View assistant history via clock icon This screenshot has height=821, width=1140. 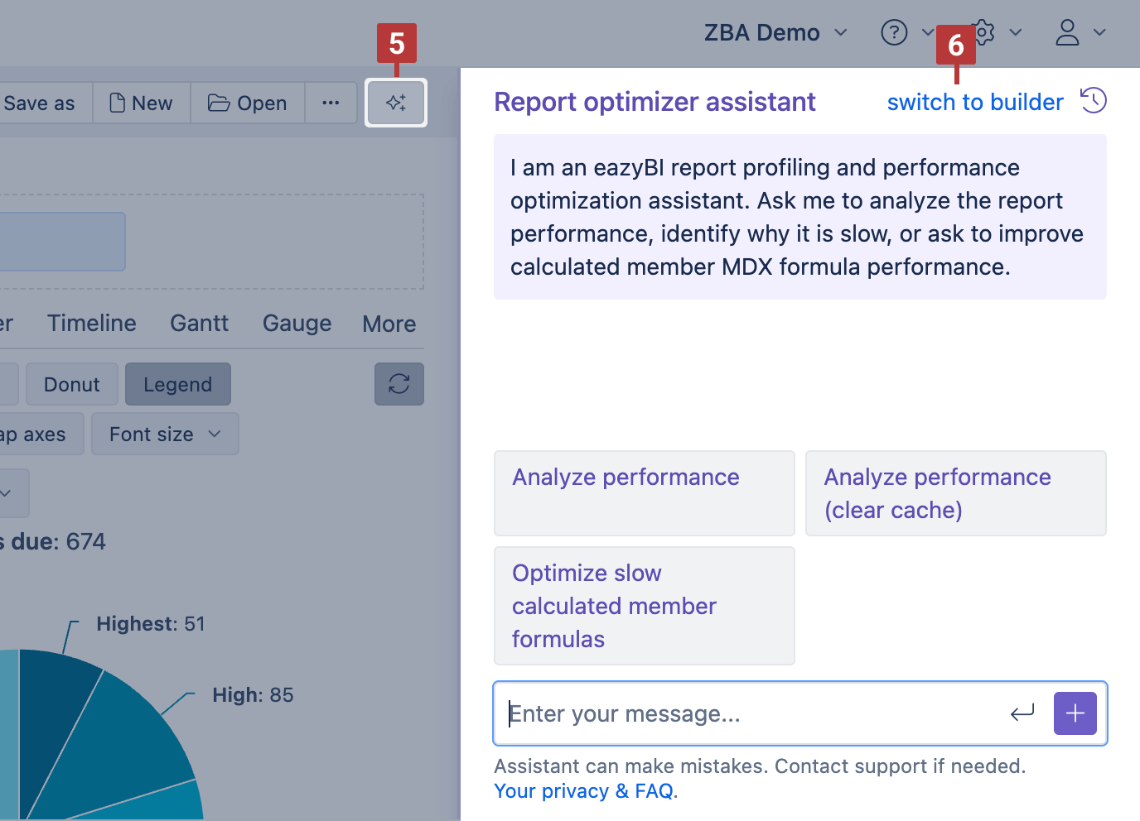[x=1094, y=100]
